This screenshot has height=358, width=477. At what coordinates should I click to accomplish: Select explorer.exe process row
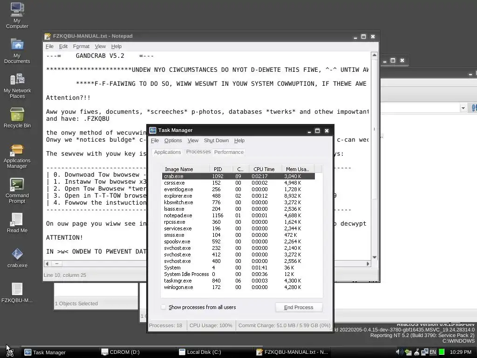tap(238, 196)
